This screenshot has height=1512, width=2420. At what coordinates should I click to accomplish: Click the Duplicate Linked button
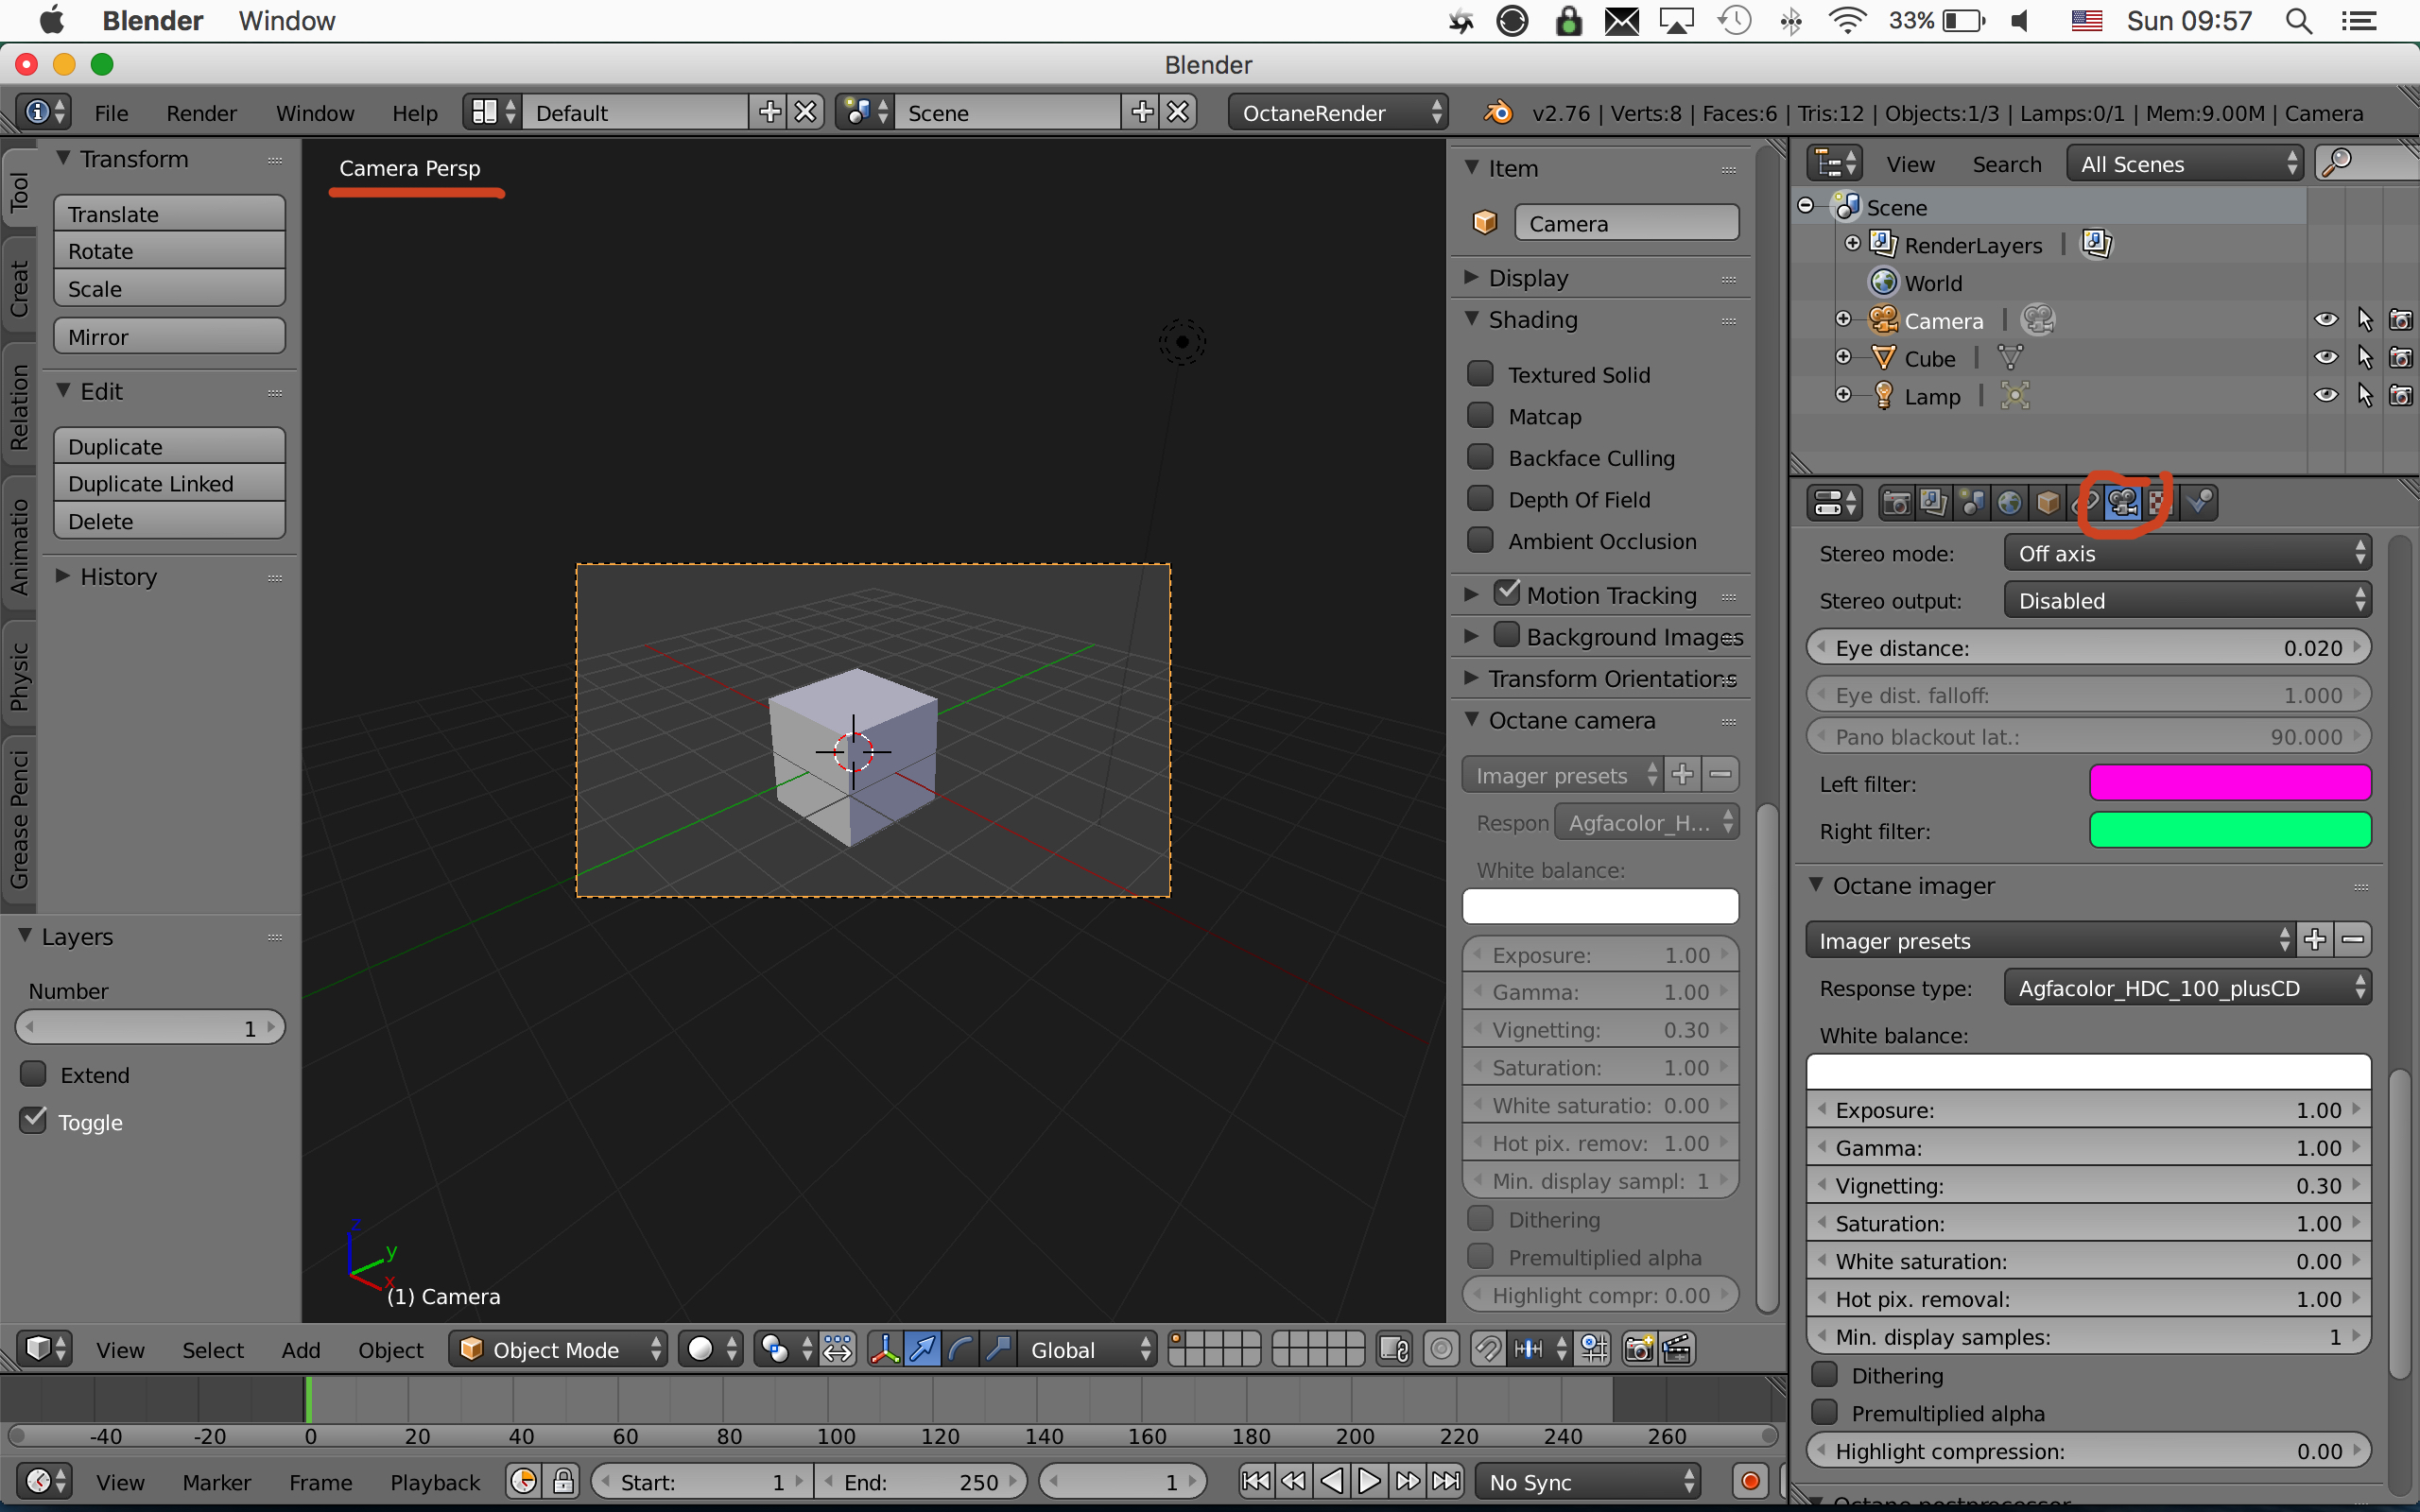click(169, 484)
